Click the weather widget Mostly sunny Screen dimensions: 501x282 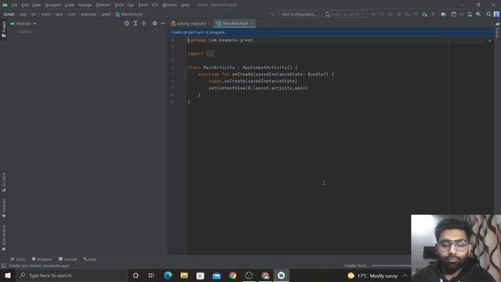(373, 276)
